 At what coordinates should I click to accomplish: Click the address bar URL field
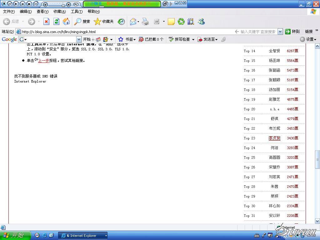pos(125,32)
